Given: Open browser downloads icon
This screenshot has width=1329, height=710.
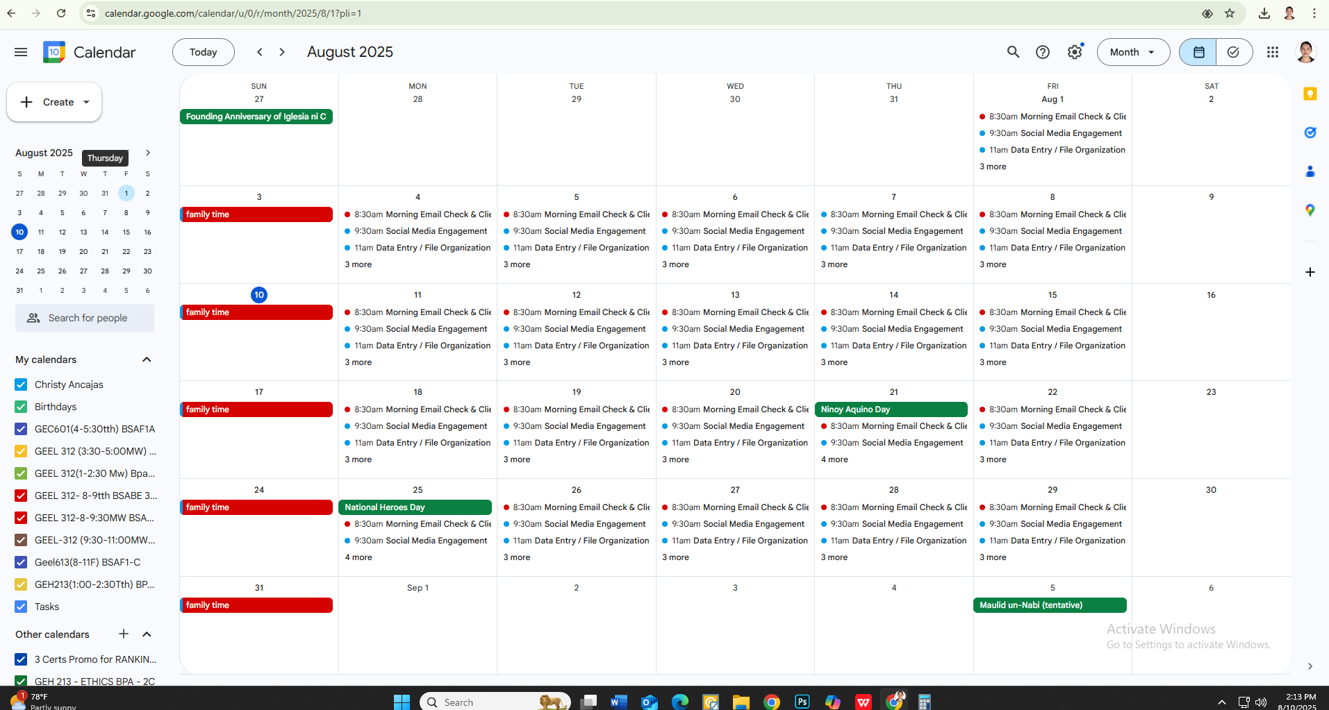Looking at the screenshot, I should point(1264,13).
